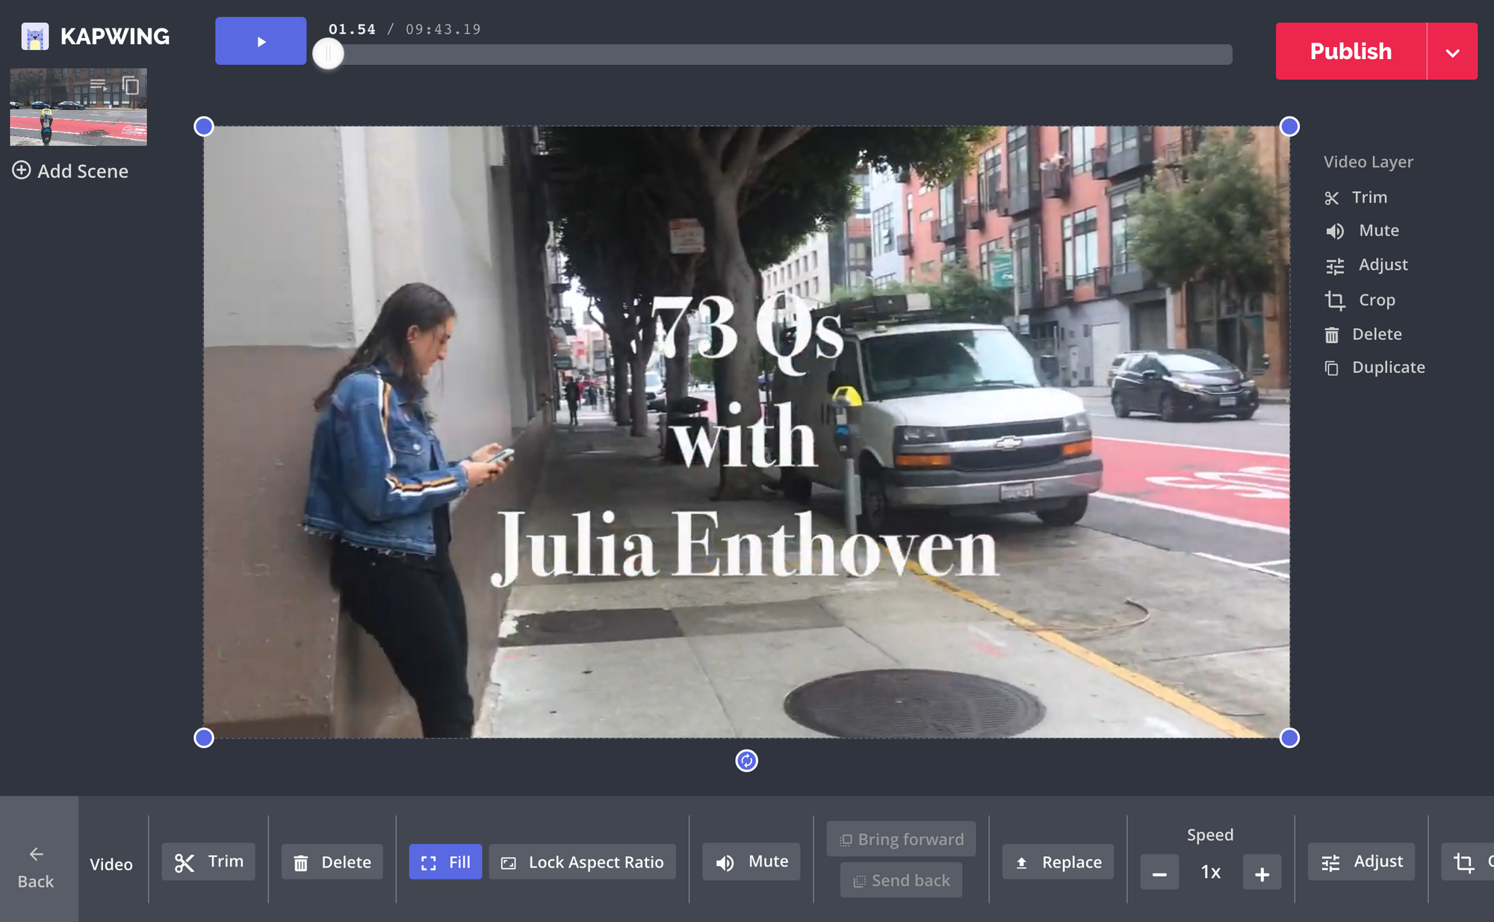1494x922 pixels.
Task: Increase speed with the plus button
Action: pos(1262,873)
